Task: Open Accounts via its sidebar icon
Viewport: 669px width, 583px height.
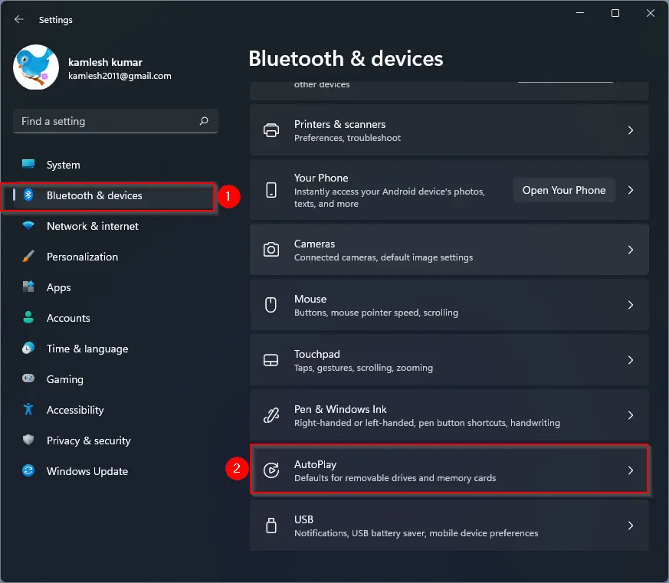Action: point(28,318)
